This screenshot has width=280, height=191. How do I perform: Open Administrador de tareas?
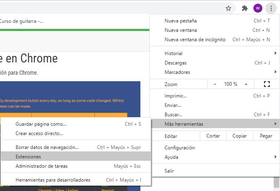coord(76,166)
